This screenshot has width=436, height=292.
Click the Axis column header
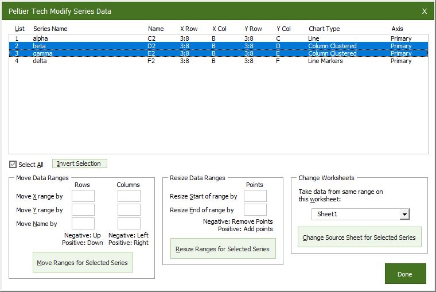point(397,29)
